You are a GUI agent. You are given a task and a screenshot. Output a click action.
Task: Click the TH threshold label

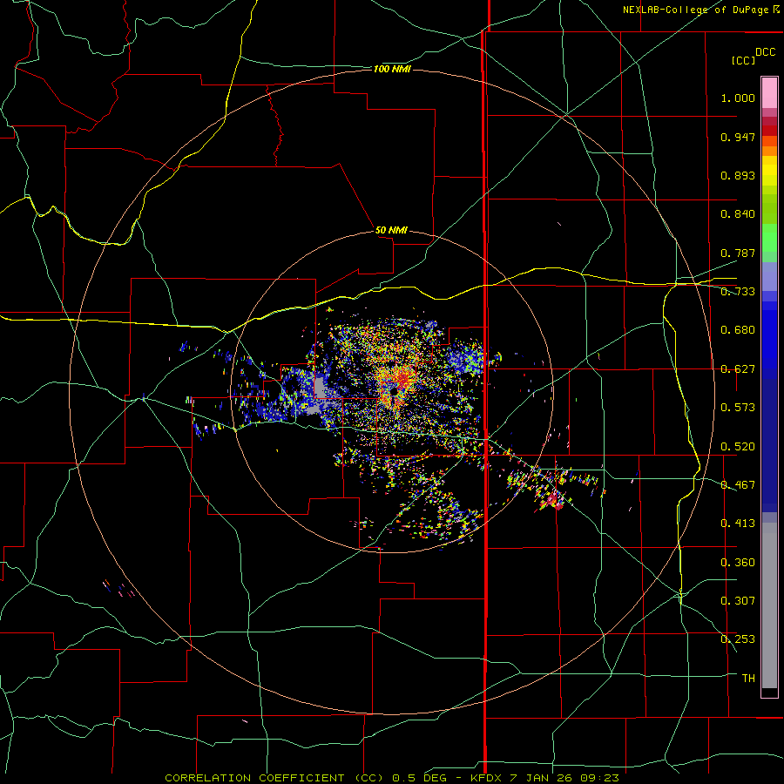748,679
